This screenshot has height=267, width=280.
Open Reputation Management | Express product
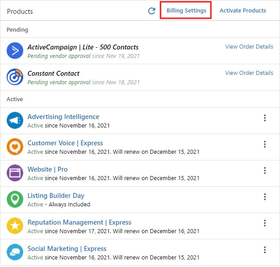[79, 222]
